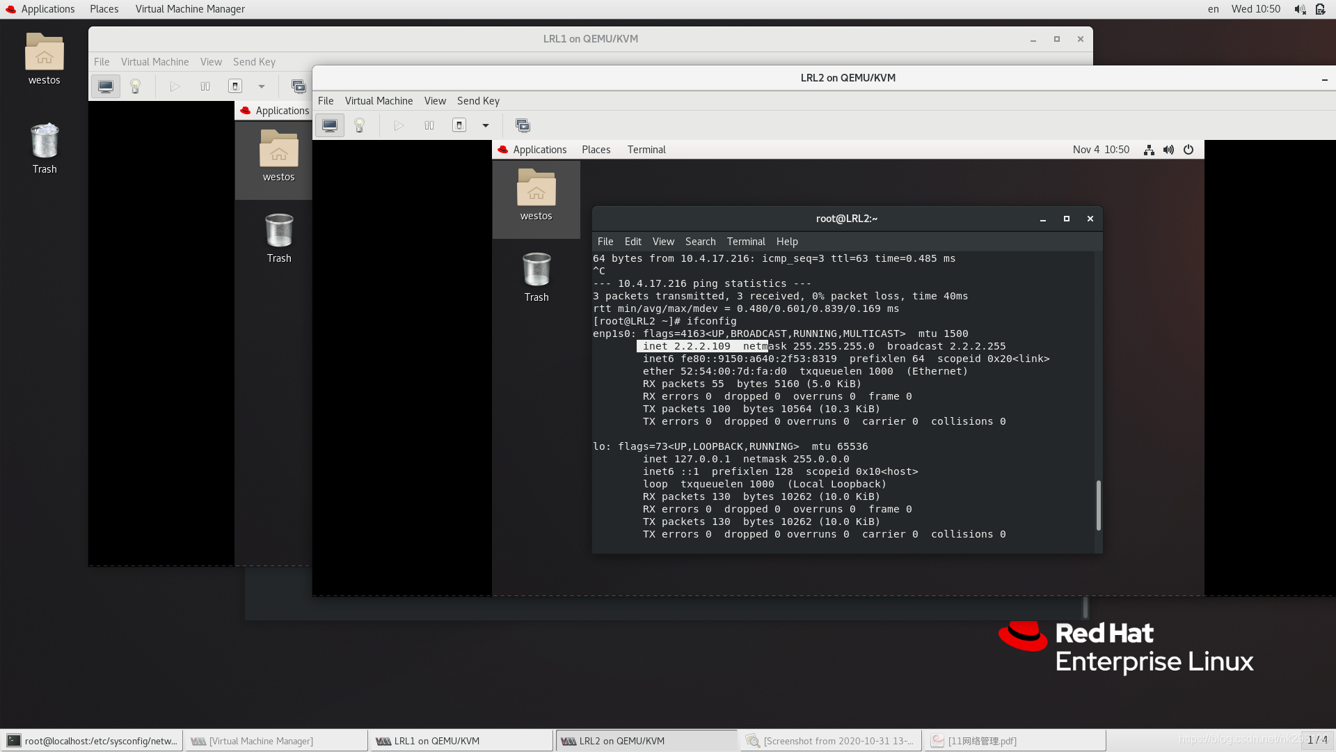Click the workspace switcher 1 / 4
This screenshot has width=1336, height=752.
(x=1317, y=739)
